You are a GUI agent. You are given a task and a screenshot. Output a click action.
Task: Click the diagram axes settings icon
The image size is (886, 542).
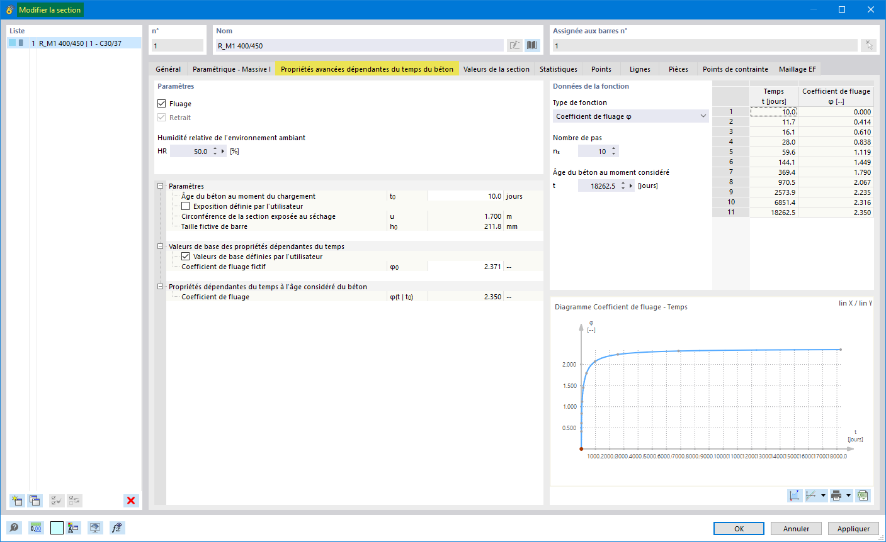(x=812, y=495)
